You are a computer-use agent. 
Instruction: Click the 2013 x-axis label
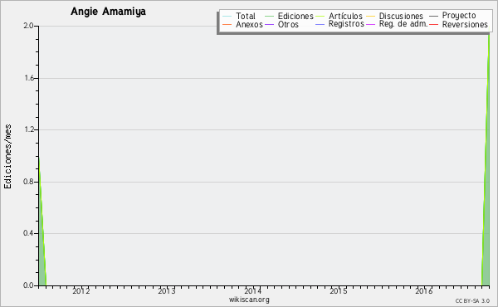[167, 290]
